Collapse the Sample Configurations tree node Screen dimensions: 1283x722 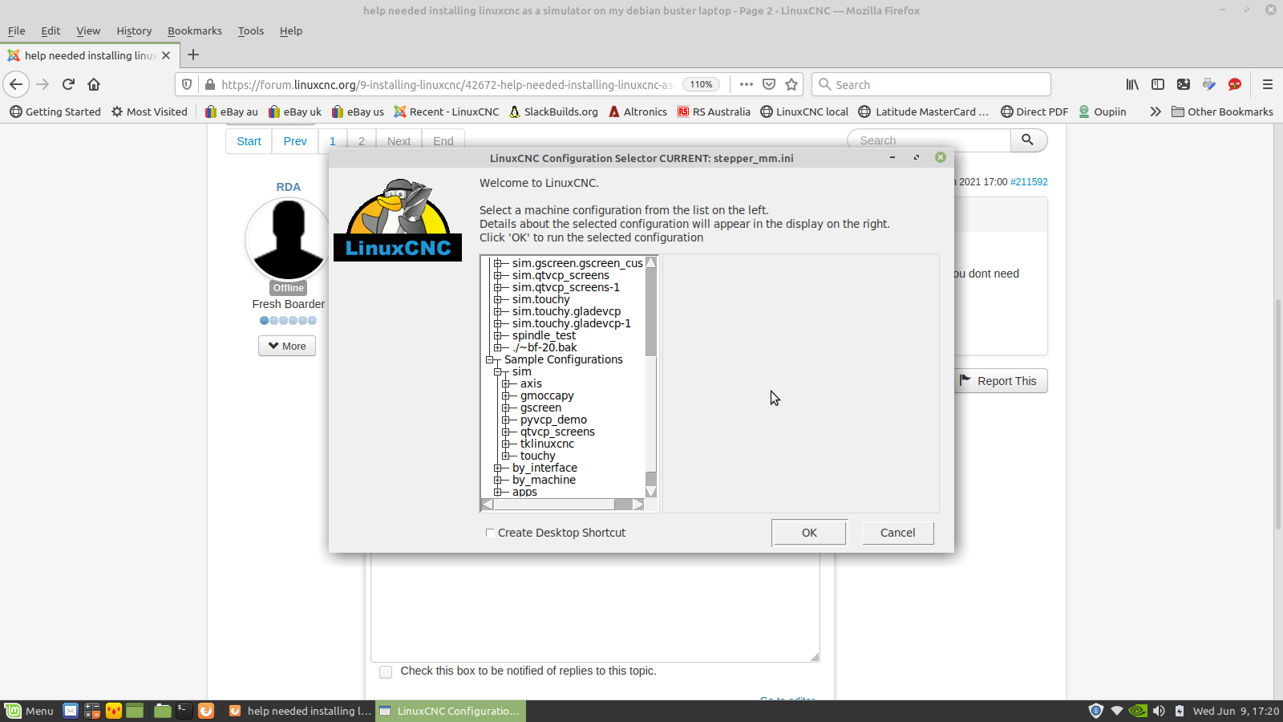coord(490,360)
